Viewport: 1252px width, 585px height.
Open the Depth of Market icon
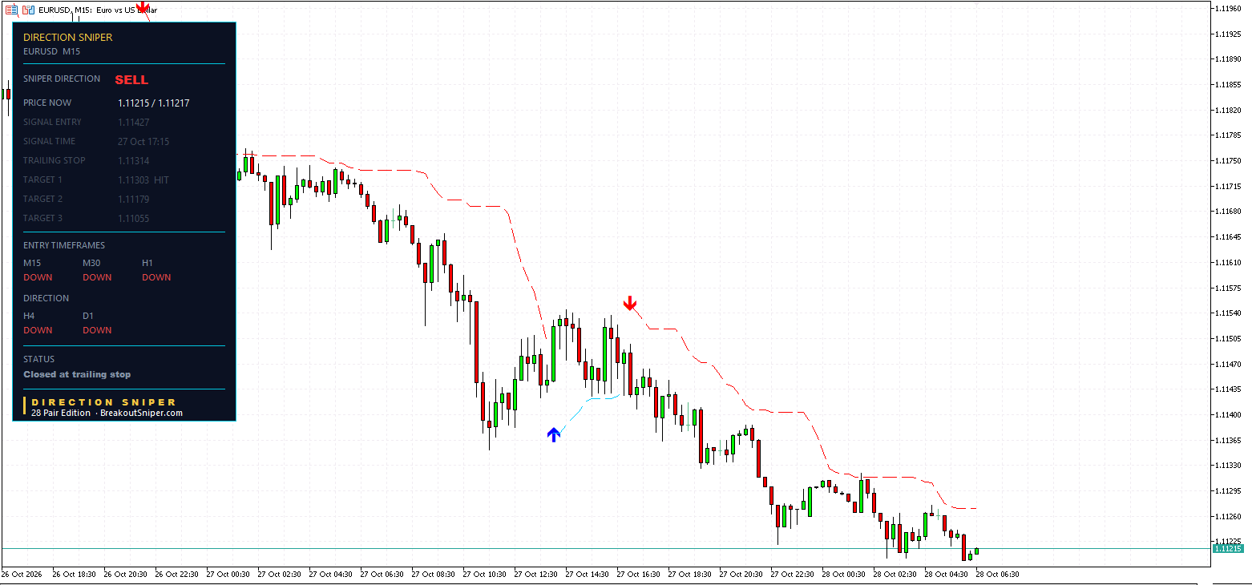(x=11, y=10)
